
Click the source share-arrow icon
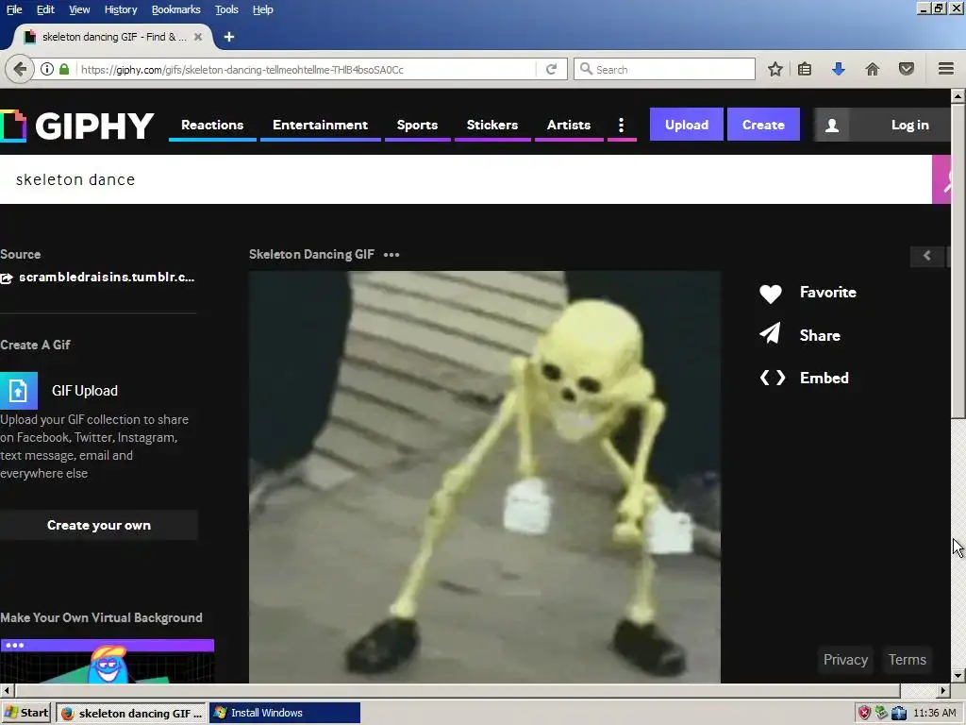point(7,278)
